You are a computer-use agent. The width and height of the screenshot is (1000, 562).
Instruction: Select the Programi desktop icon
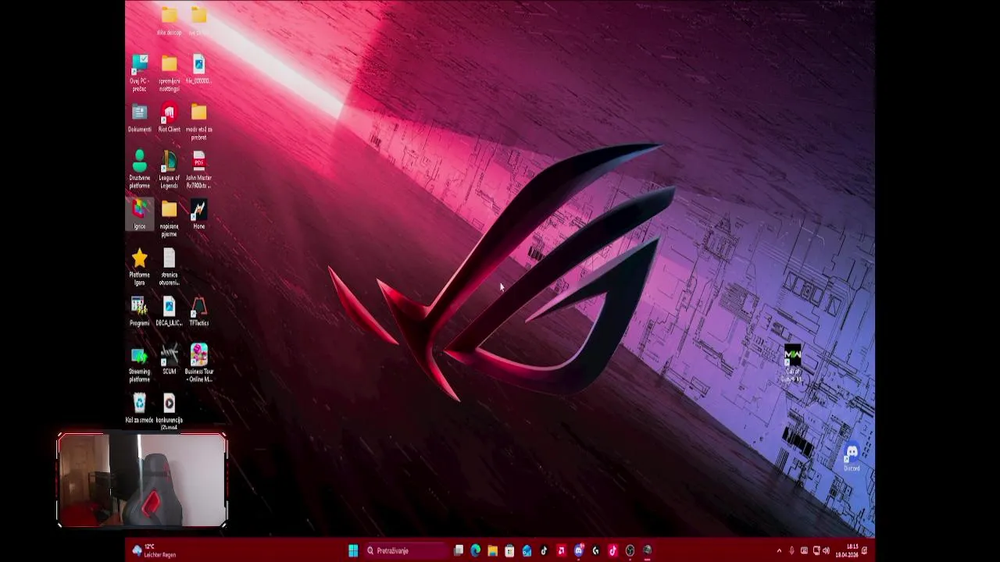pyautogui.click(x=139, y=311)
